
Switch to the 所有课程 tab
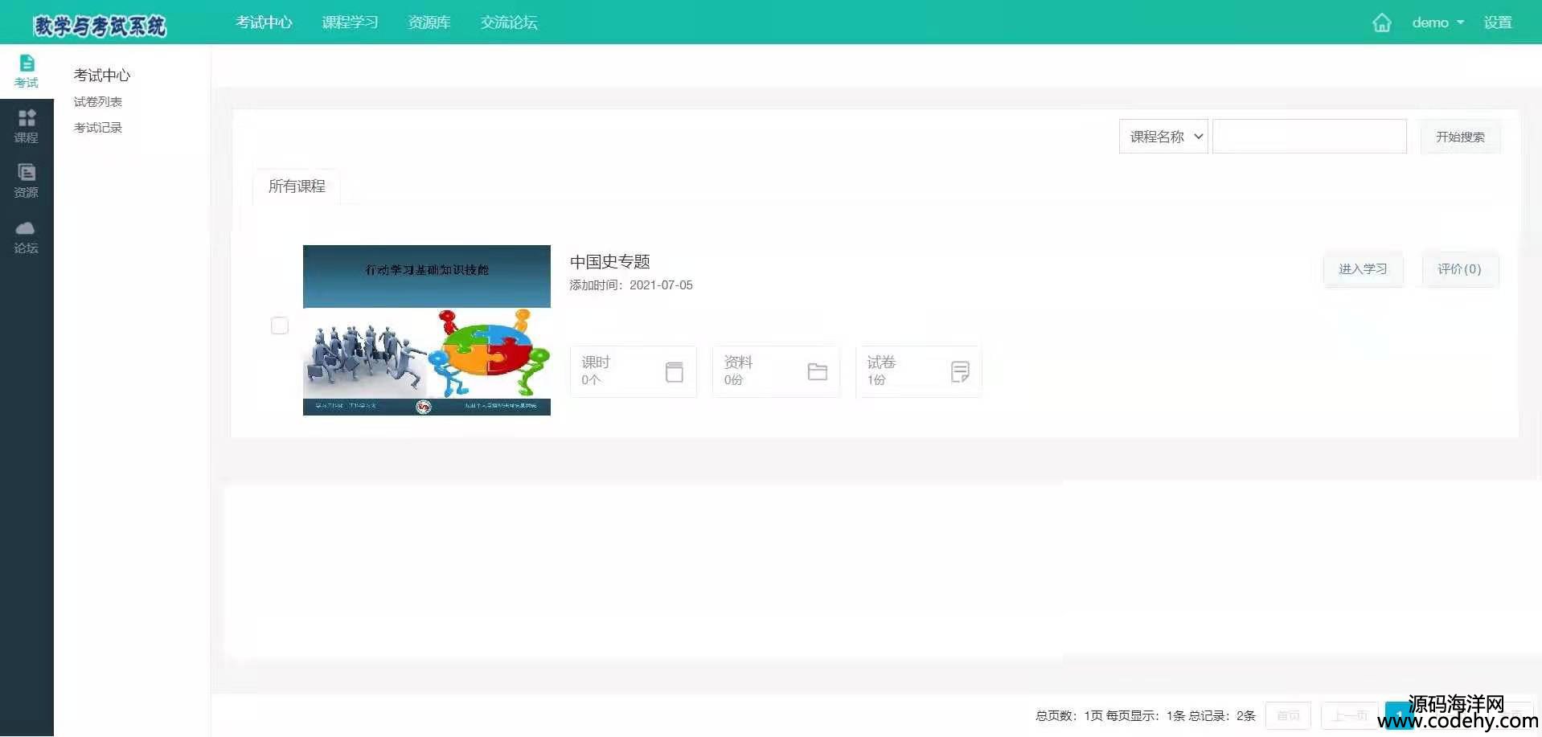point(297,186)
